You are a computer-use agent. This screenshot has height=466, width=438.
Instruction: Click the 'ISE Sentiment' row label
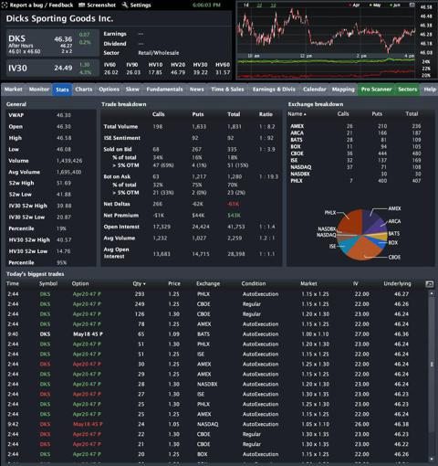(122, 138)
